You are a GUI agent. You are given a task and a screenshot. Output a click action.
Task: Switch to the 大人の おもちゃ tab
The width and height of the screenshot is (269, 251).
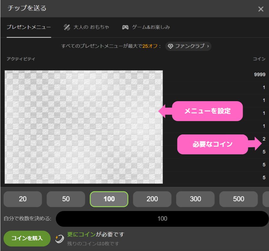click(x=87, y=27)
